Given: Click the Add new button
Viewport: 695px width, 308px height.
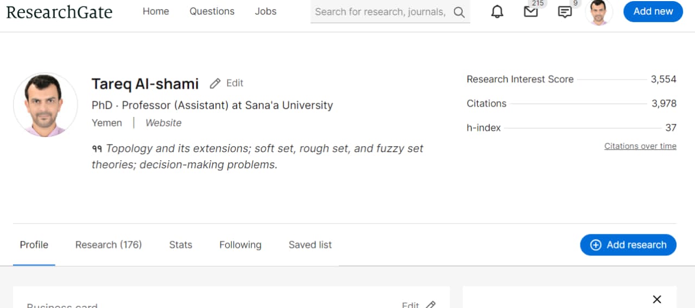Looking at the screenshot, I should 653,11.
